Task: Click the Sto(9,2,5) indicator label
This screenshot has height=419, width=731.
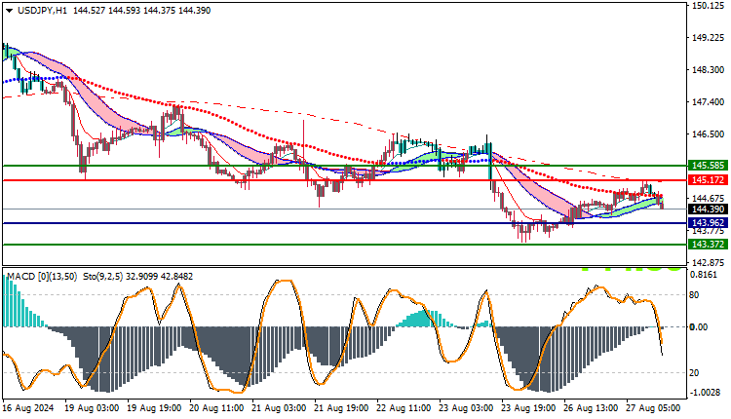Action: pyautogui.click(x=103, y=277)
